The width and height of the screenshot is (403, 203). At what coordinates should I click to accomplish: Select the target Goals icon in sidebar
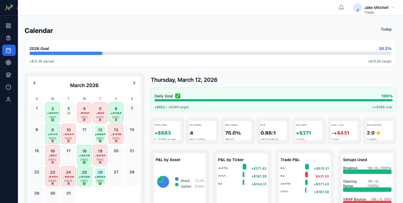click(8, 63)
